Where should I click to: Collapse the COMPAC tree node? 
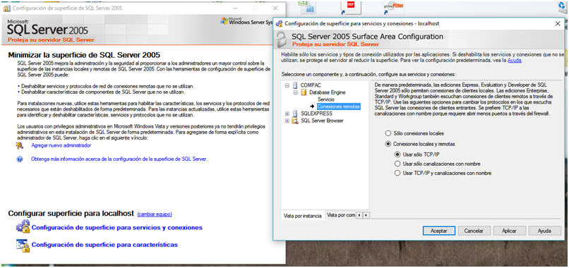click(x=287, y=85)
